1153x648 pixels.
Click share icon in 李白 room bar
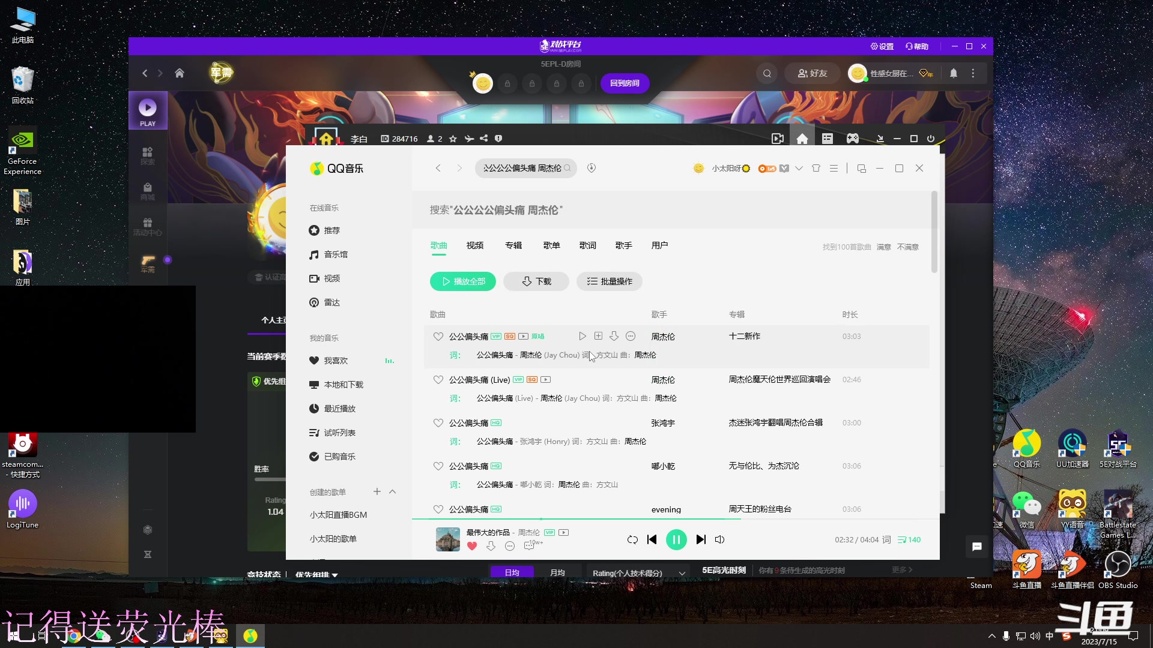483,139
